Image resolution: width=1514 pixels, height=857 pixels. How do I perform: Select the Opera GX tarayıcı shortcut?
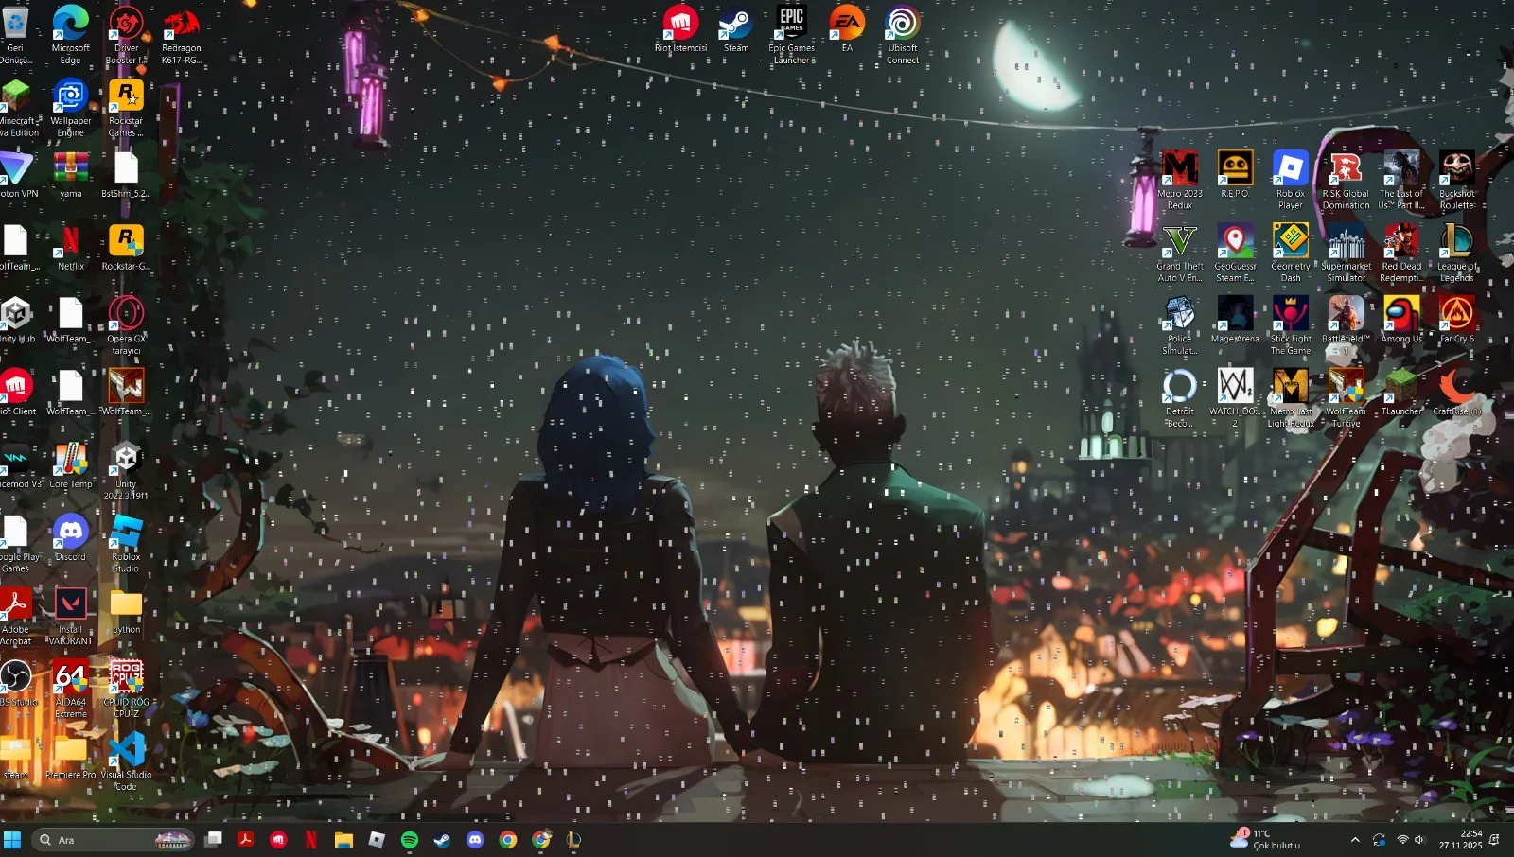(126, 324)
